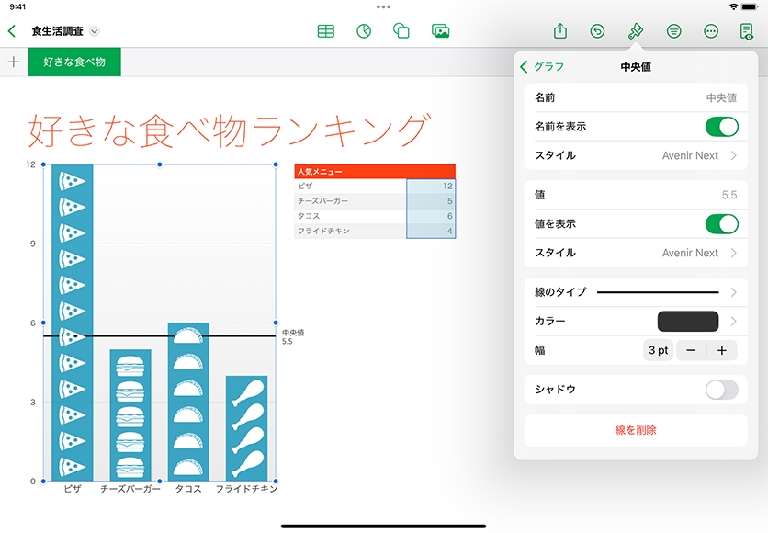Viewport: 768px width, 533px height.
Task: Open the insert chart icon
Action: coord(364,31)
